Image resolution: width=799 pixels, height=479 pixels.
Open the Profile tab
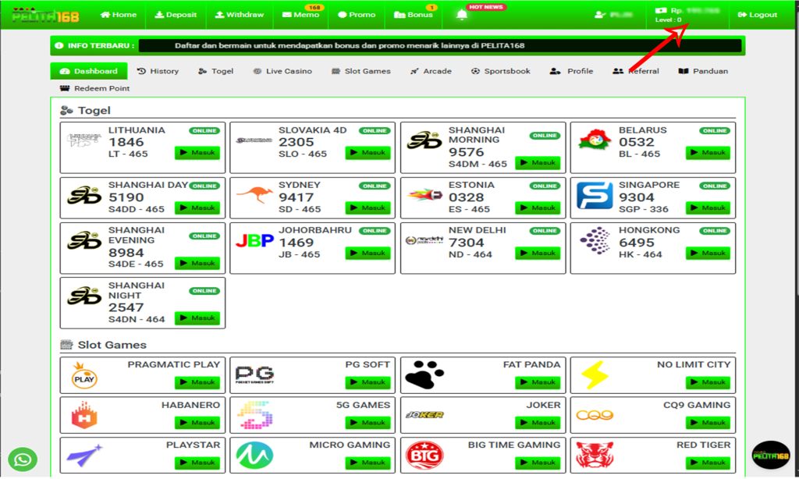point(572,71)
